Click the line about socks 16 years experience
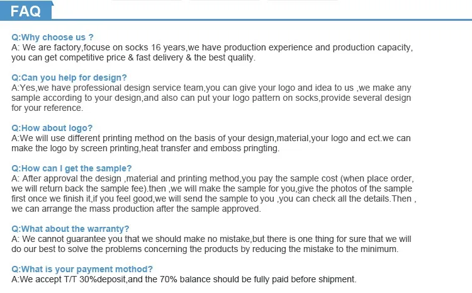Image resolution: width=472 pixels, height=293 pixels. (212, 48)
